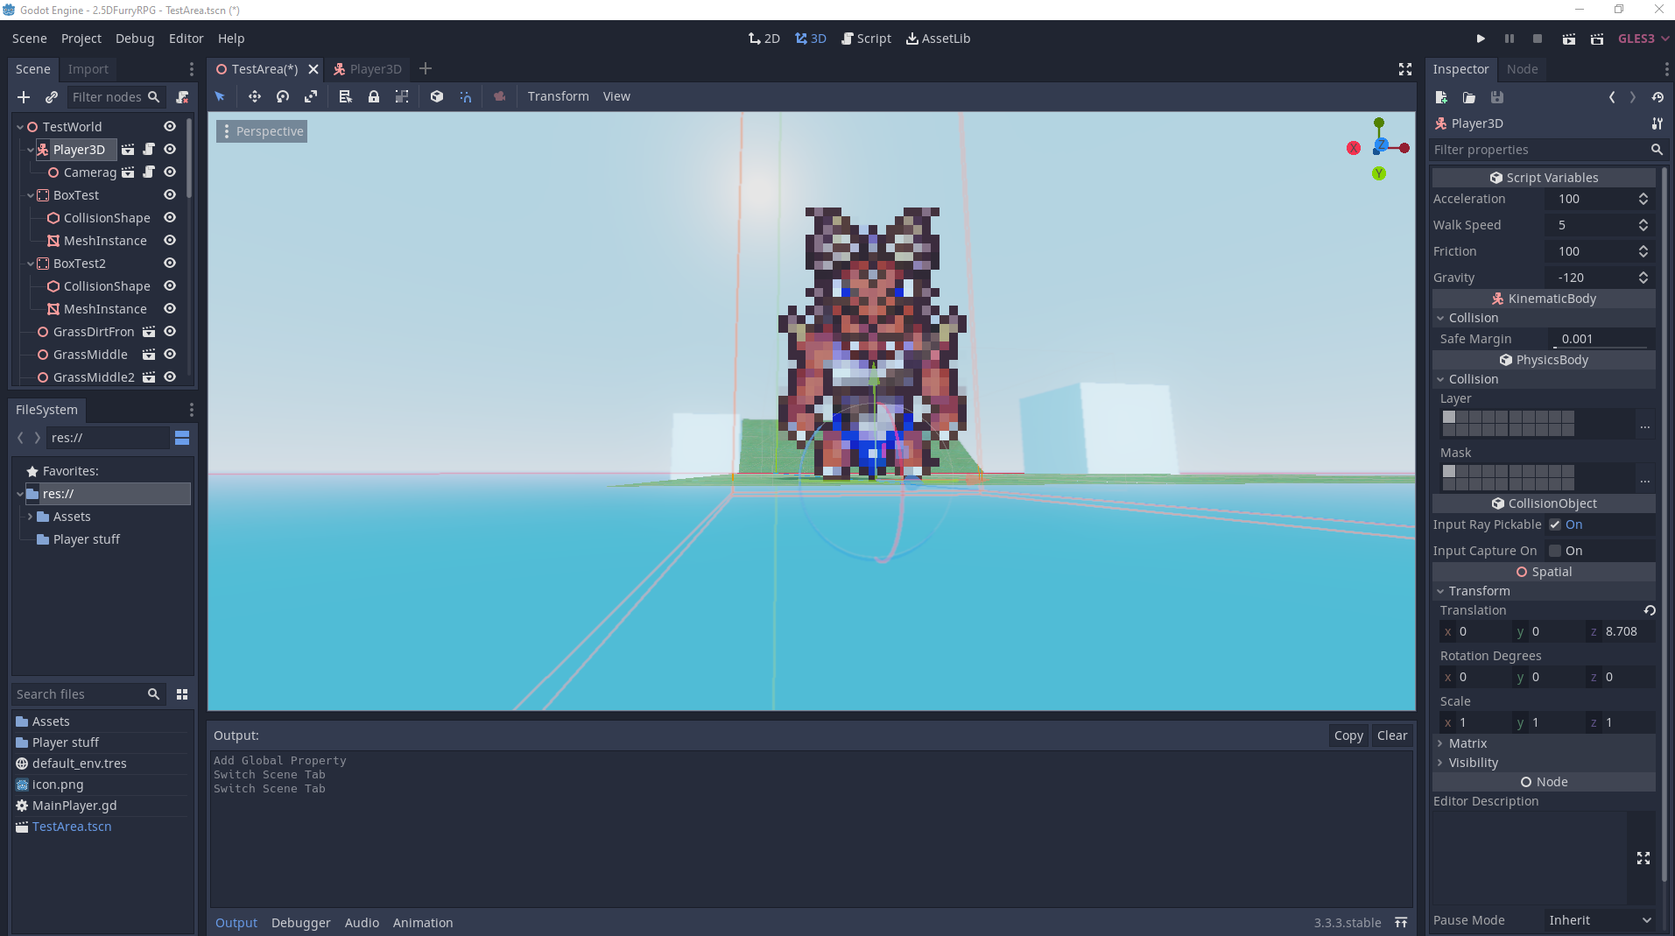Switch to the Node tab
This screenshot has width=1675, height=936.
click(x=1522, y=69)
